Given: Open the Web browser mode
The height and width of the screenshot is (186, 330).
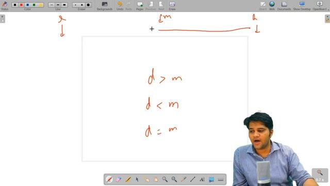Looking at the screenshot, I should coord(272,6).
